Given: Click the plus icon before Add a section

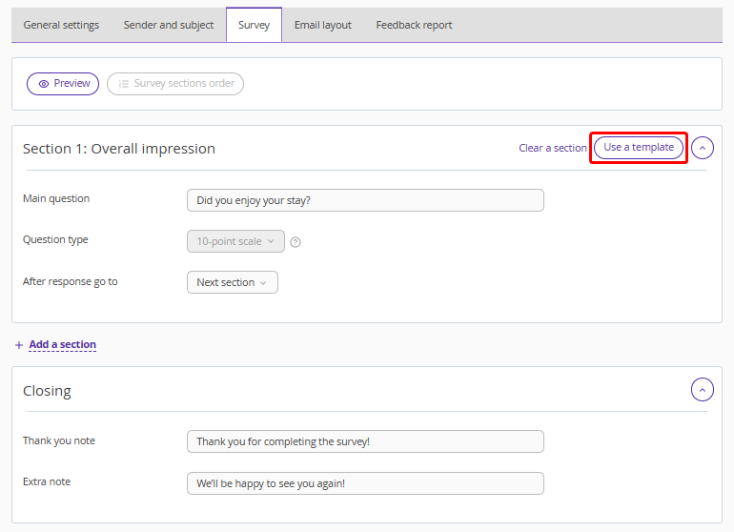Looking at the screenshot, I should tap(19, 345).
